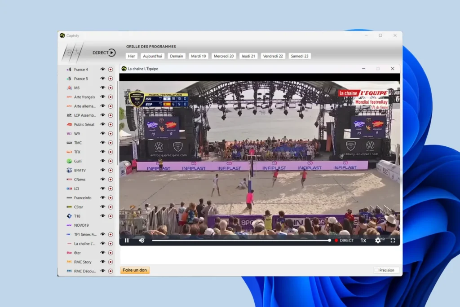Record La chaîne L'Équipe via its record icon
The image size is (460, 307).
click(x=111, y=244)
